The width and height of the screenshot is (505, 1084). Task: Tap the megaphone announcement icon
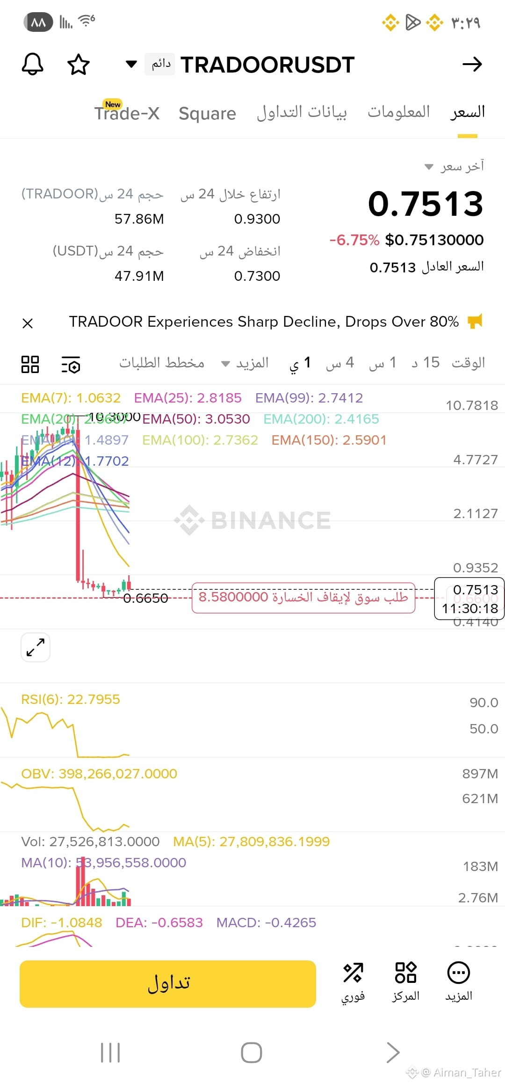(x=475, y=322)
